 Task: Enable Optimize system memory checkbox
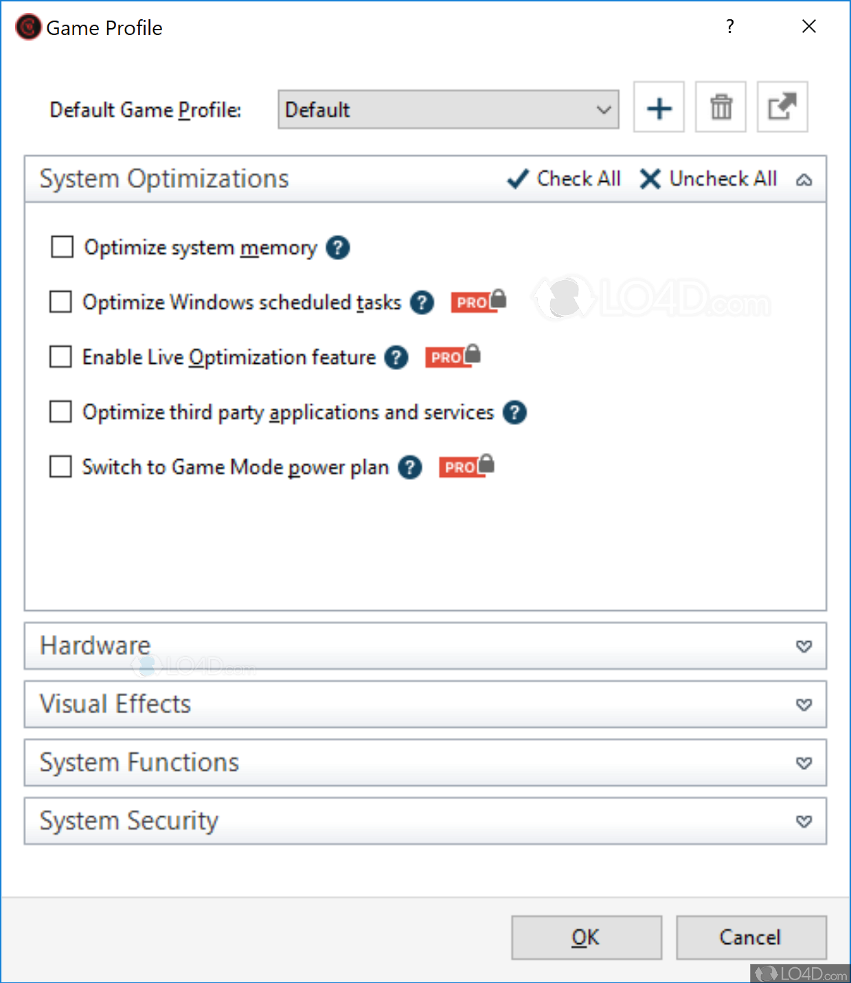pyautogui.click(x=62, y=246)
